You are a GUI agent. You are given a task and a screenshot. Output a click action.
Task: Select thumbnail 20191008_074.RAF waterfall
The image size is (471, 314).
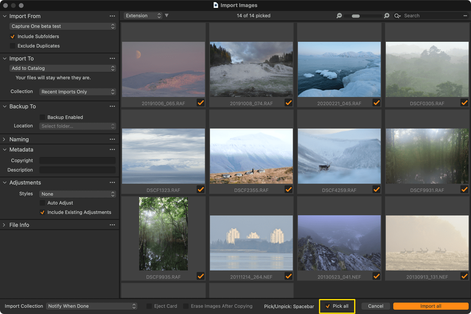coord(251,69)
